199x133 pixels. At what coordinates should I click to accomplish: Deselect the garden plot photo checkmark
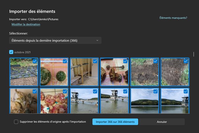35,61
